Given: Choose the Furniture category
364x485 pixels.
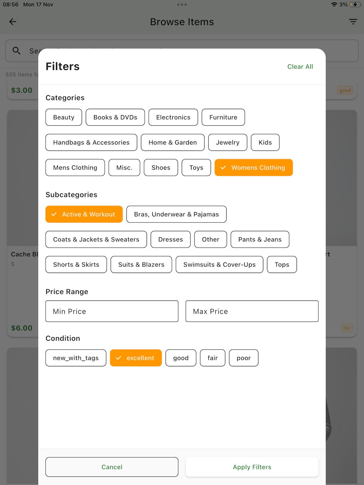Looking at the screenshot, I should click(223, 117).
